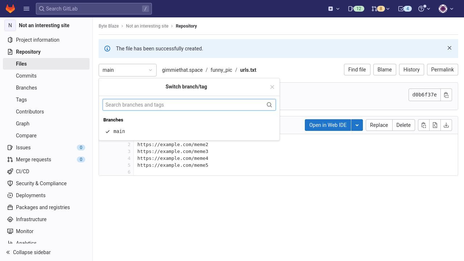Click the Find file button
This screenshot has height=261, width=464.
[357, 70]
